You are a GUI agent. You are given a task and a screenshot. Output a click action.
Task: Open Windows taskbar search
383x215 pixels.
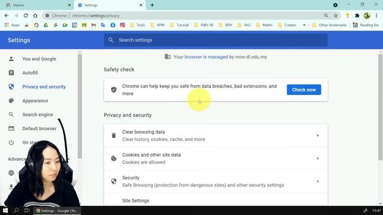16,210
